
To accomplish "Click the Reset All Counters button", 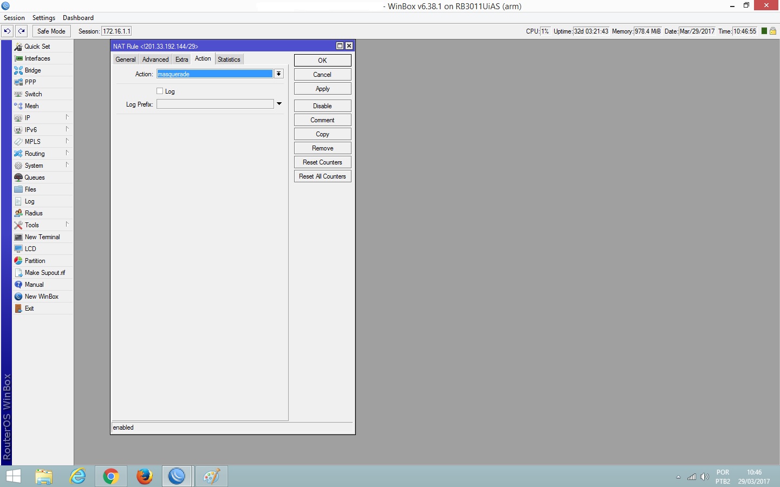I will tap(322, 176).
